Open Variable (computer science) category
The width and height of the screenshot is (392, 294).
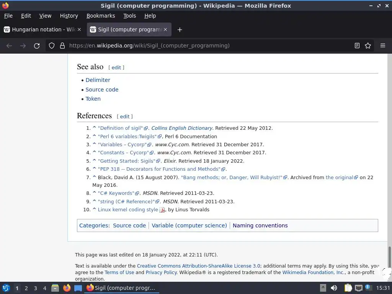pyautogui.click(x=189, y=225)
